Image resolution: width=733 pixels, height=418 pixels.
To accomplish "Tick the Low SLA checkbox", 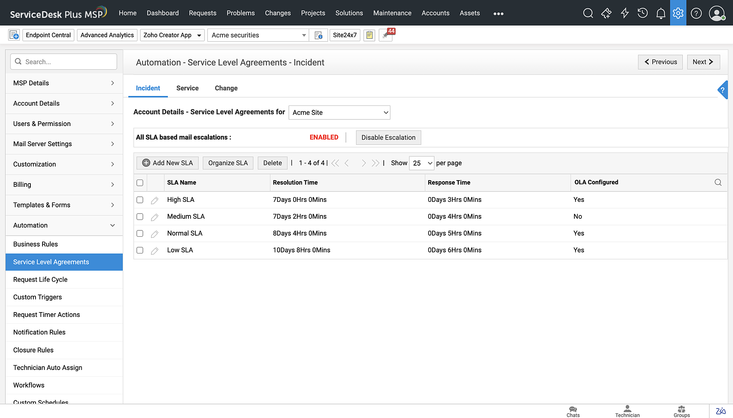I will [140, 250].
